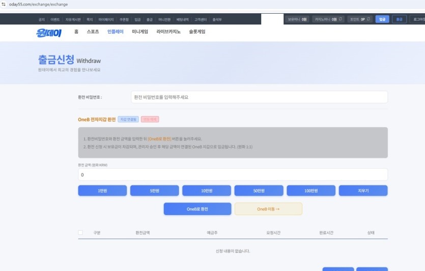The width and height of the screenshot is (425, 271).
Task: Add 1만원 to the amount
Action: click(x=102, y=191)
